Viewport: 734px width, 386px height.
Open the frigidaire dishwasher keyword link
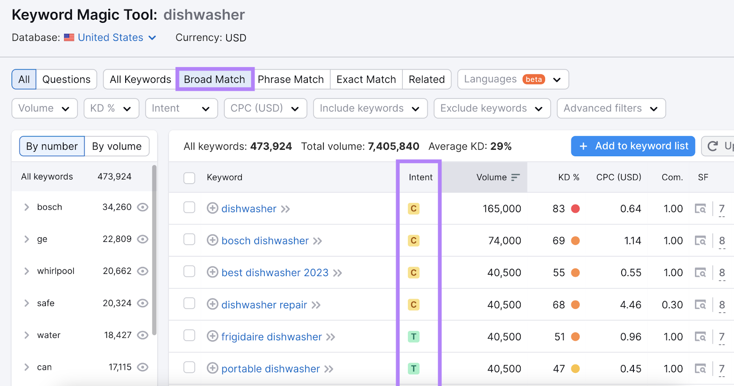coord(272,337)
